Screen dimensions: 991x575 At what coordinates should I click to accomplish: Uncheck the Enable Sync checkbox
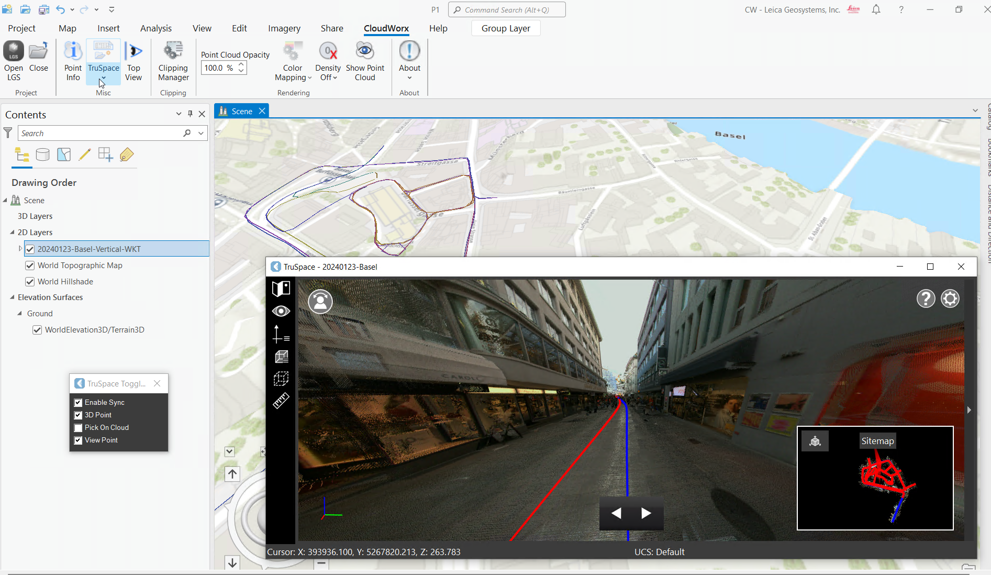tap(78, 403)
